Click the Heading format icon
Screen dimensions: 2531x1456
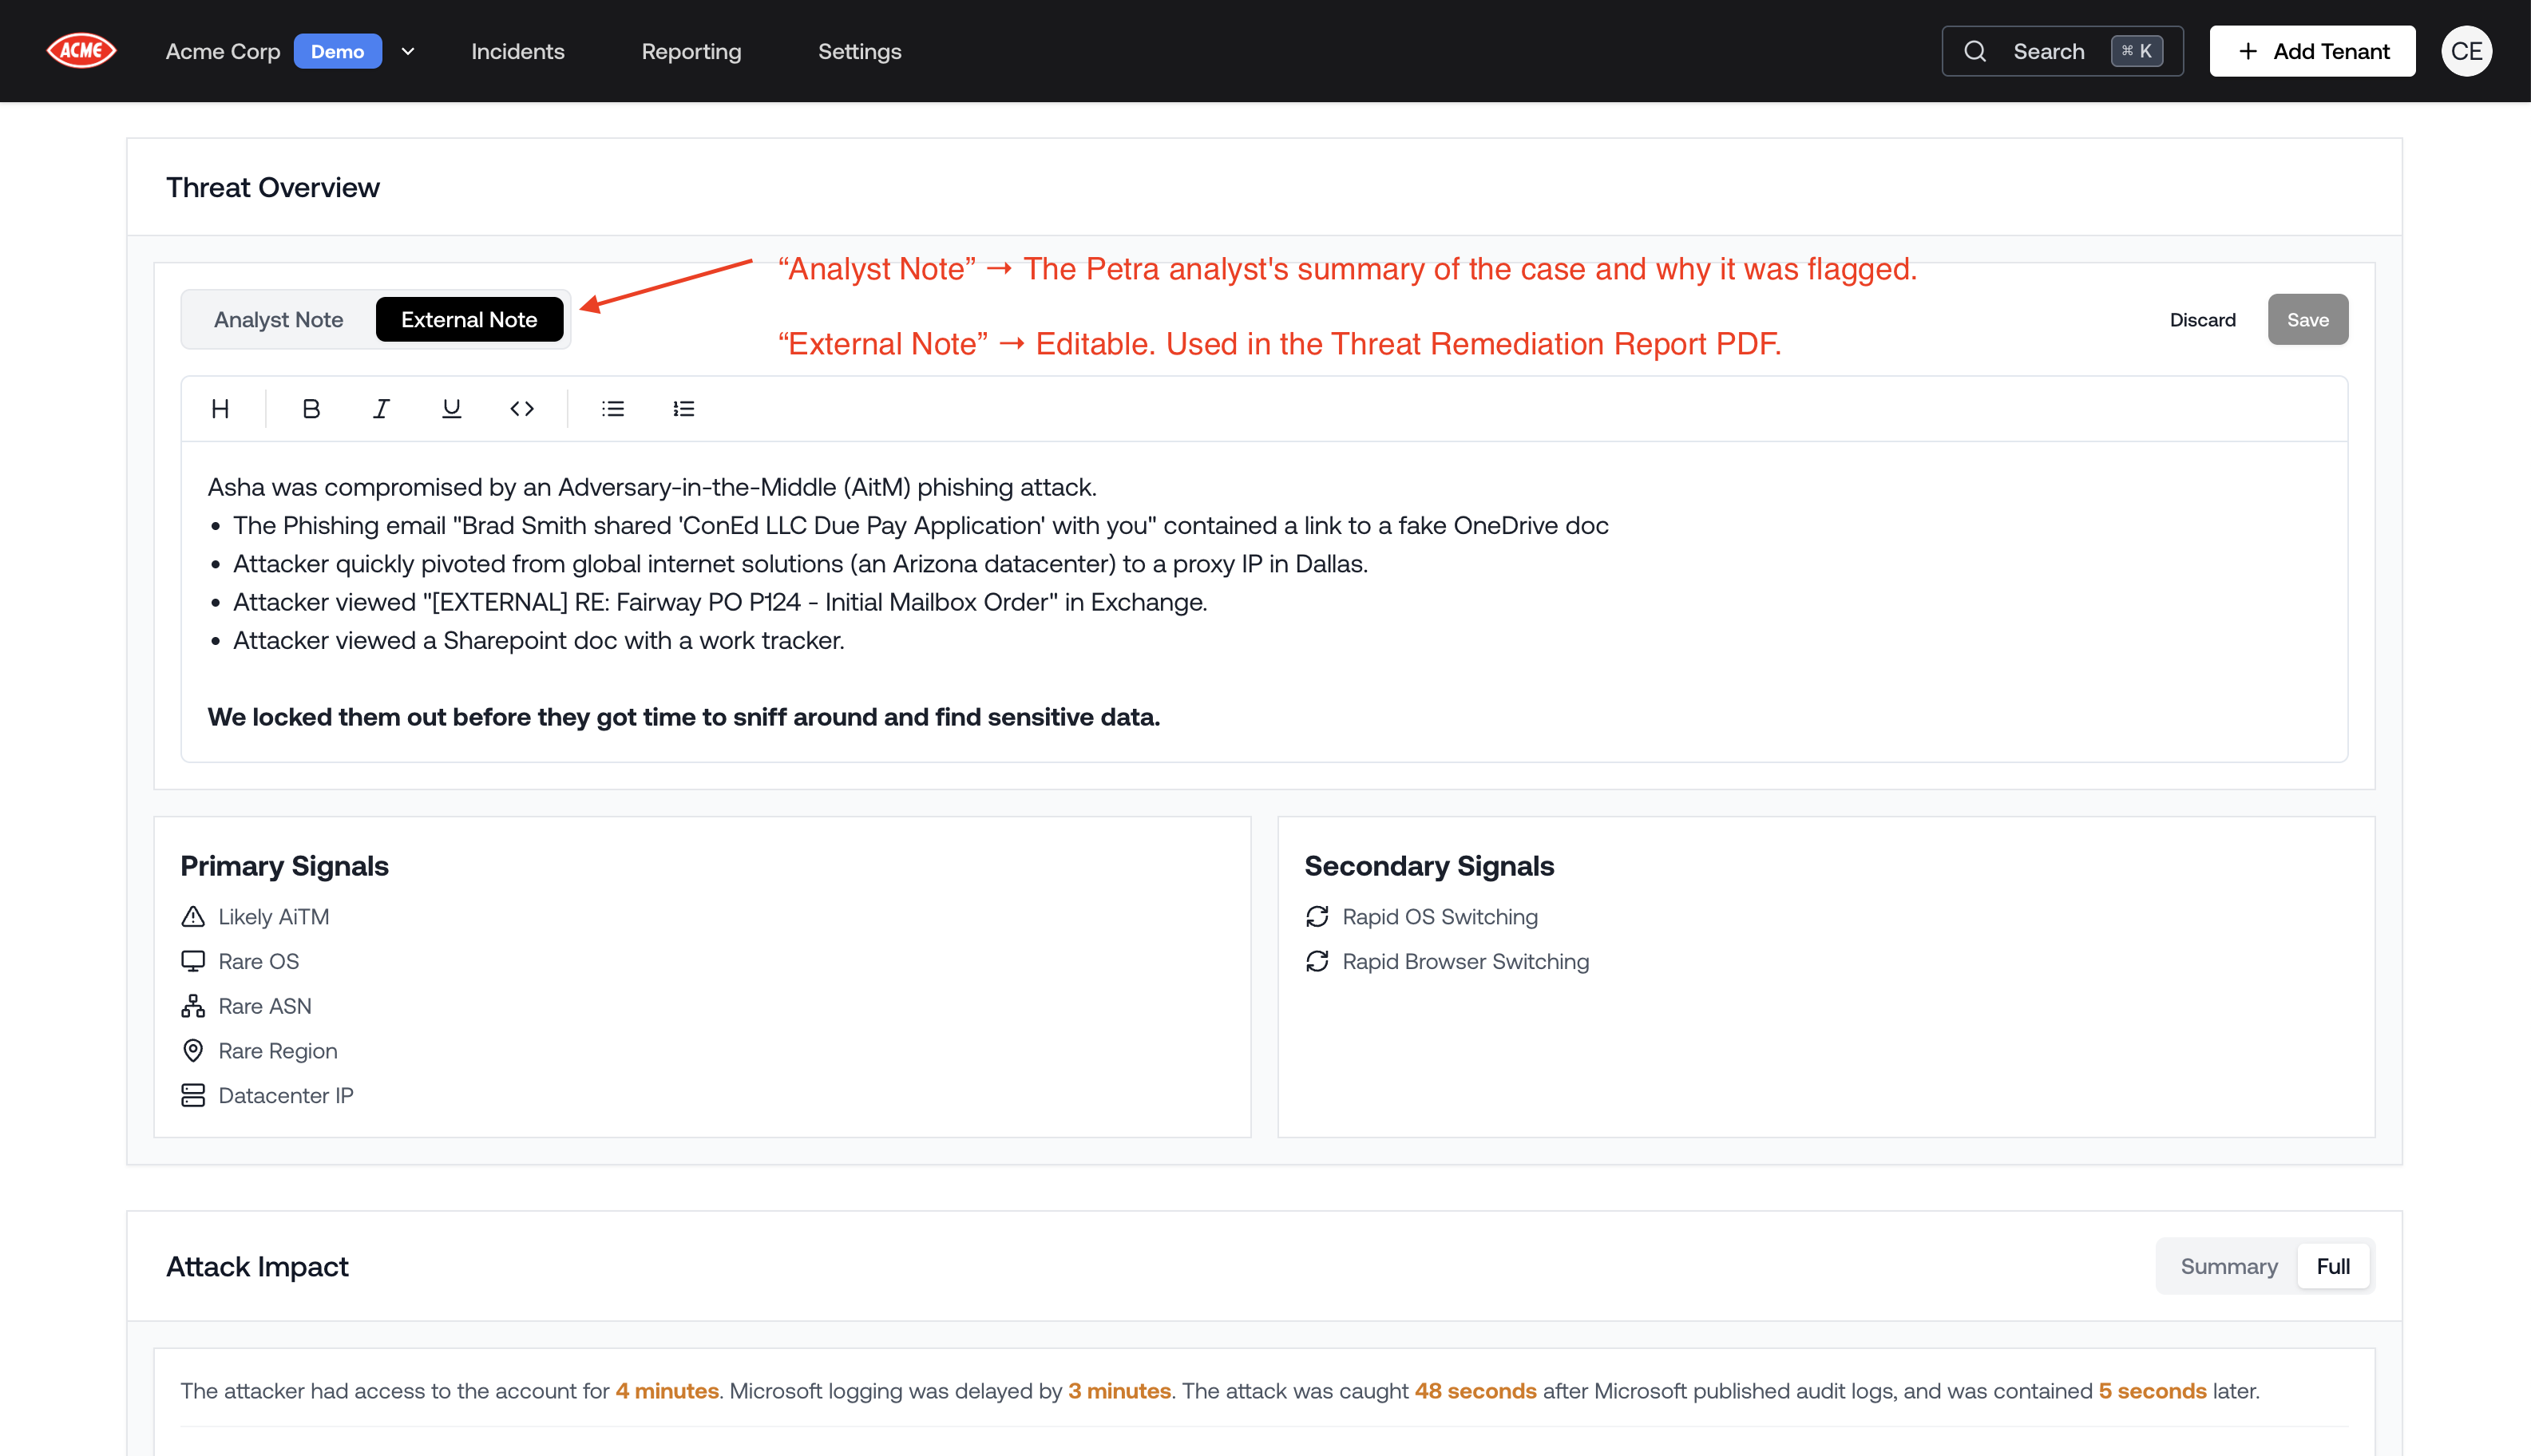pos(220,409)
